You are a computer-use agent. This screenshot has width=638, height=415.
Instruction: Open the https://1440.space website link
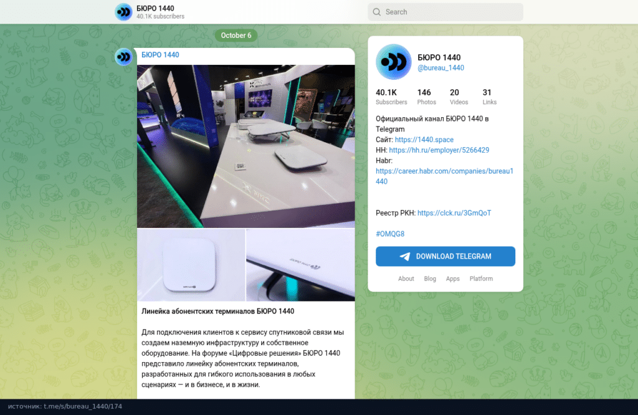424,140
